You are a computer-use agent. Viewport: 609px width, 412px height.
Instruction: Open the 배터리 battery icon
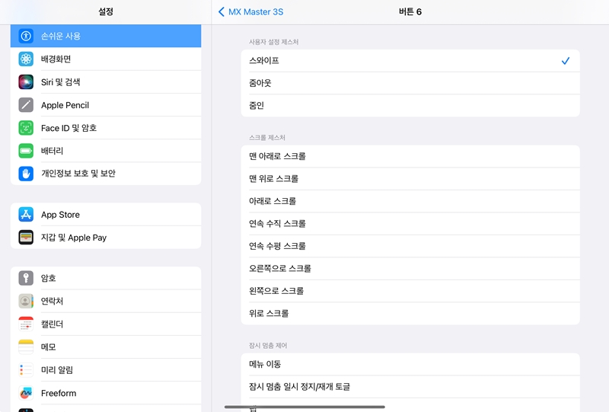click(x=26, y=151)
